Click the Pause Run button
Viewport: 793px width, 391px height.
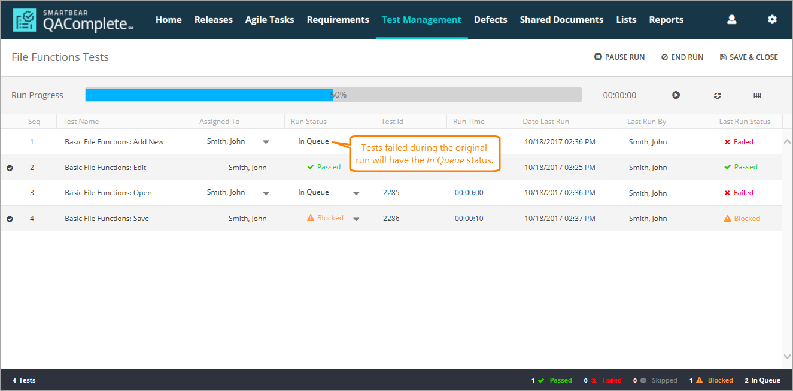(x=619, y=57)
